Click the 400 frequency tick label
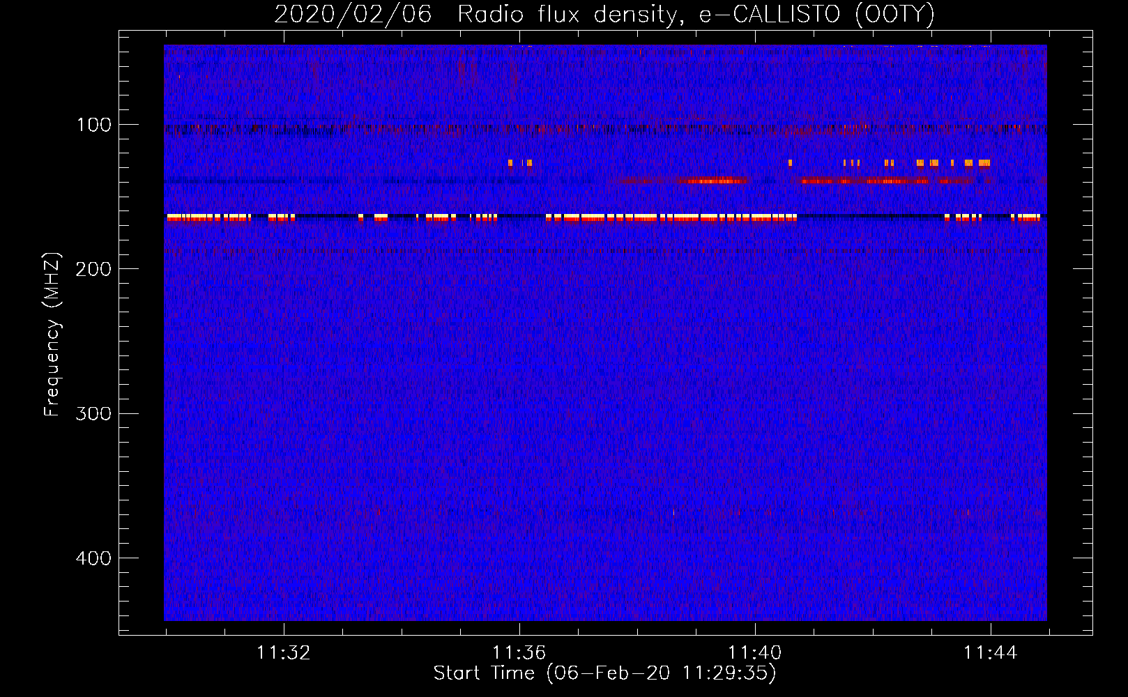Screen dimensions: 1128x697 point(93,558)
